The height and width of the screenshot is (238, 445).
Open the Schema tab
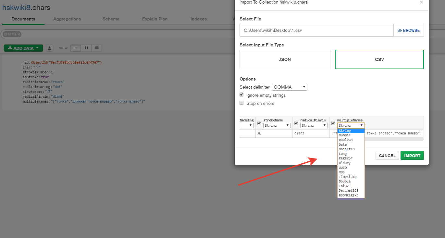[111, 19]
